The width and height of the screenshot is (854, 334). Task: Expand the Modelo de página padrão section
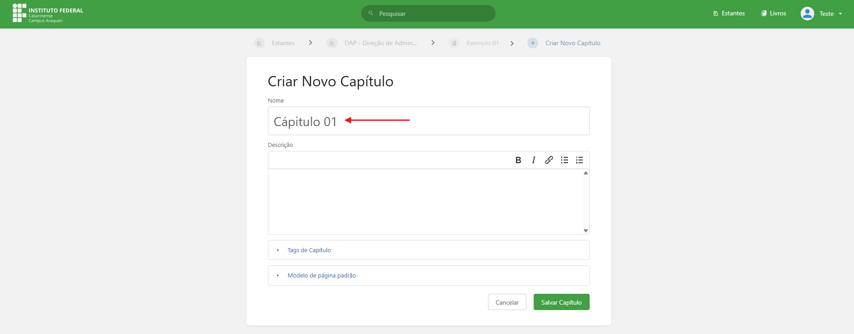pyautogui.click(x=321, y=275)
